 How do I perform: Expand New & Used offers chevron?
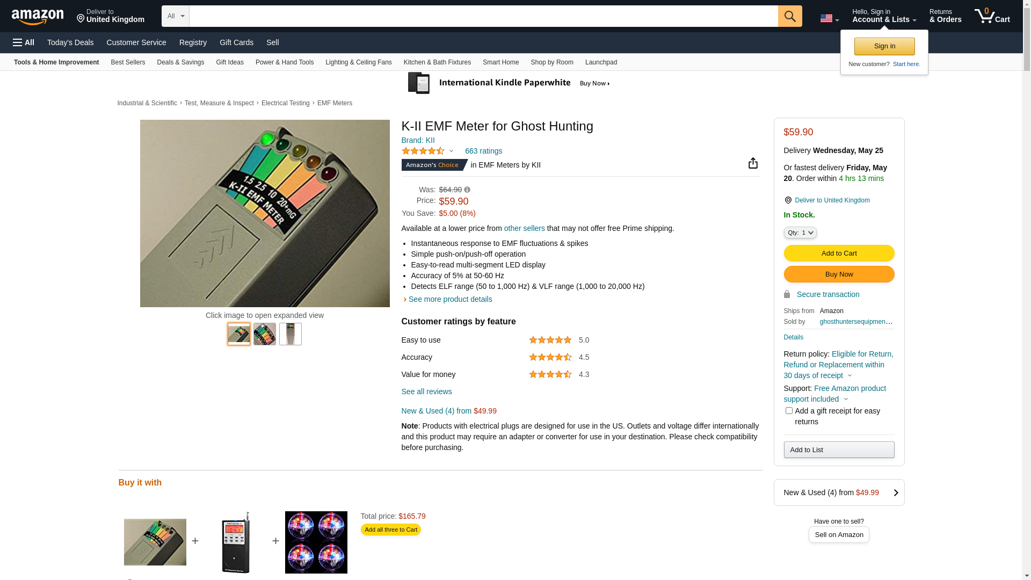point(896,492)
